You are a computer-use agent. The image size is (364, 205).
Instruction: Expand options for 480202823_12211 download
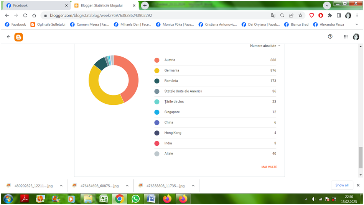pyautogui.click(x=61, y=185)
